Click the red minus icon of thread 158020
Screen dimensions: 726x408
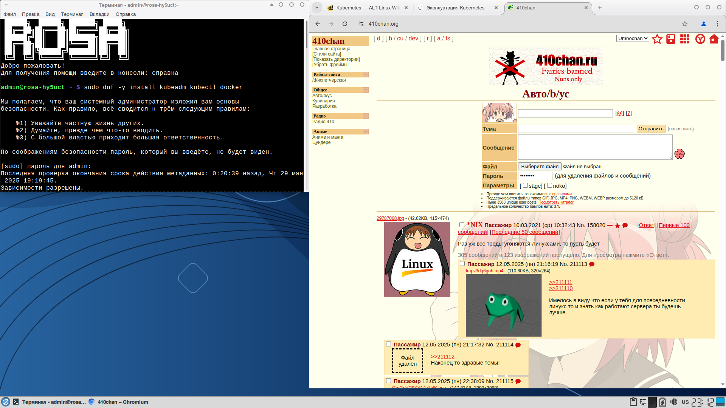coord(610,226)
